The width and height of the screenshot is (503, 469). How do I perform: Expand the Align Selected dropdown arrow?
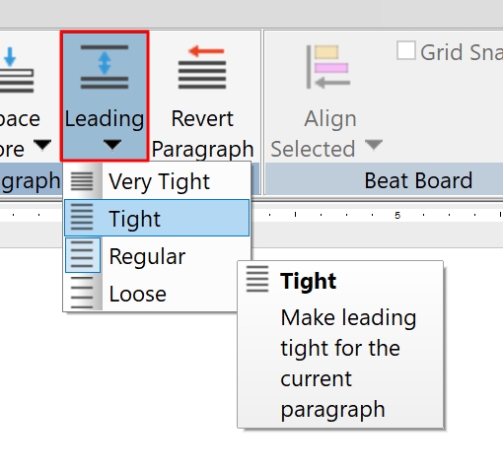[x=374, y=144]
